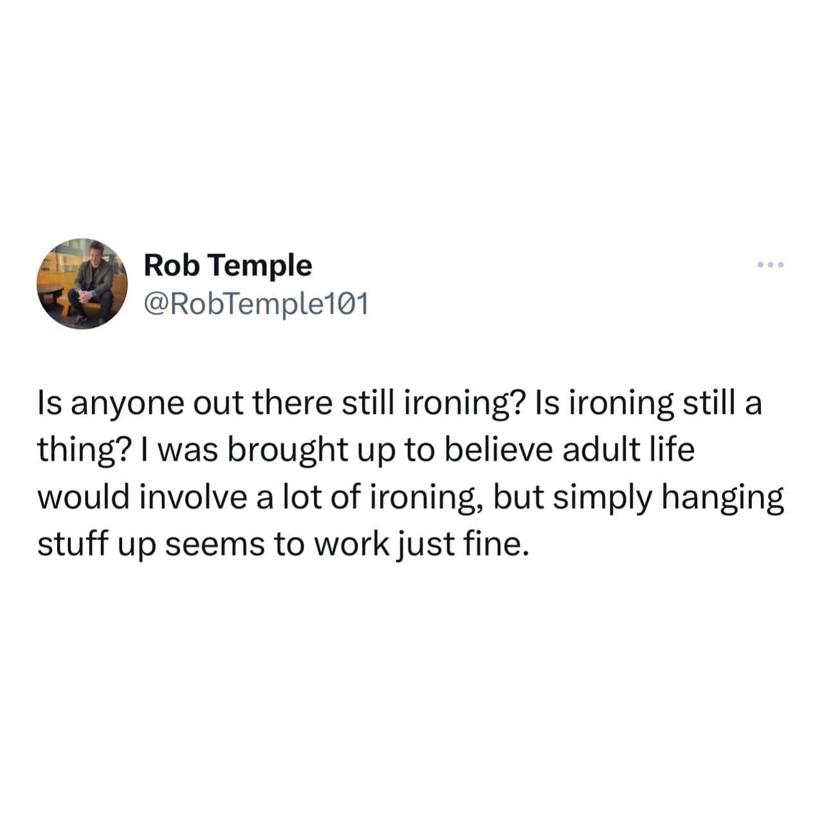Click the @RobTemple101 handle
The image size is (829, 829).
tap(256, 304)
